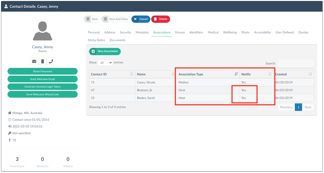Click Reset Password button
The image size is (324, 173).
(x=43, y=71)
